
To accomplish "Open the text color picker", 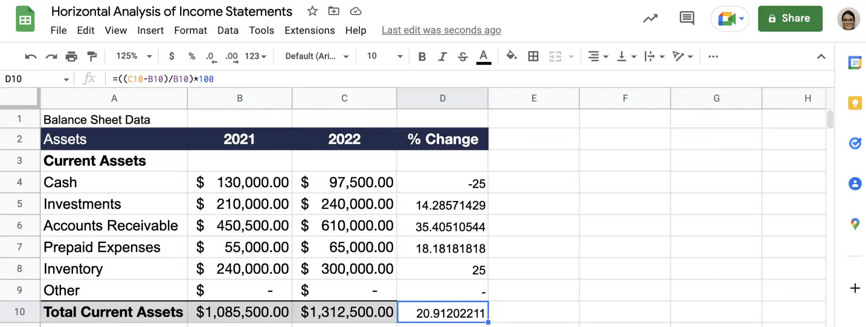I will click(x=483, y=57).
